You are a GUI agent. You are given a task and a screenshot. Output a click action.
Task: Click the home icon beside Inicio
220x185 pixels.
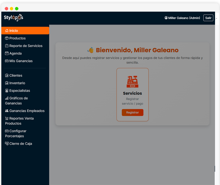(7, 31)
